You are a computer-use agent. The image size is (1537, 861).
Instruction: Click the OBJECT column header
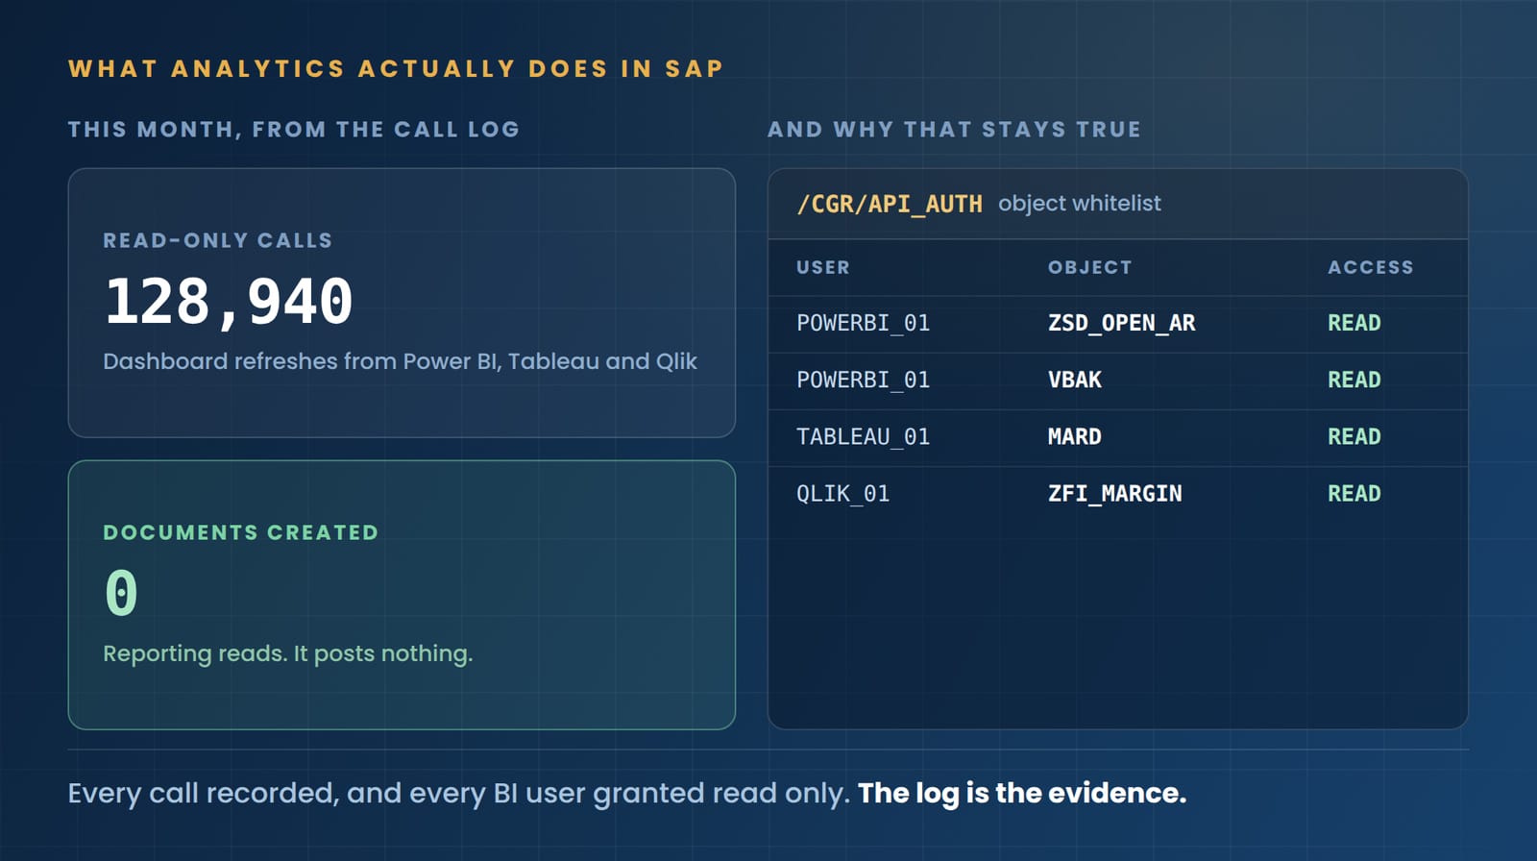(1090, 267)
